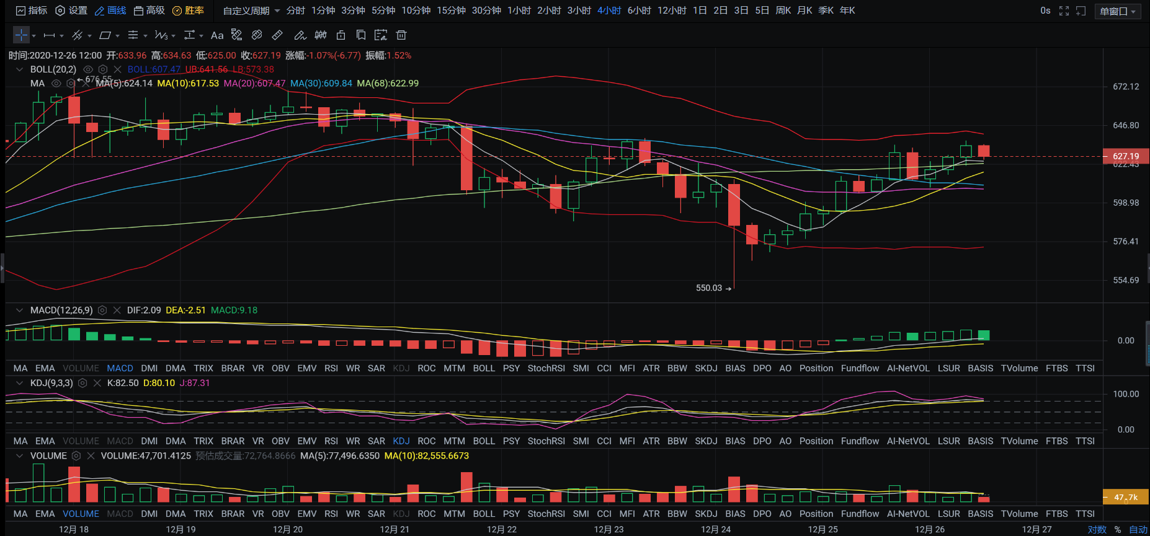Collapse the KDJ indicator panel

coord(19,383)
